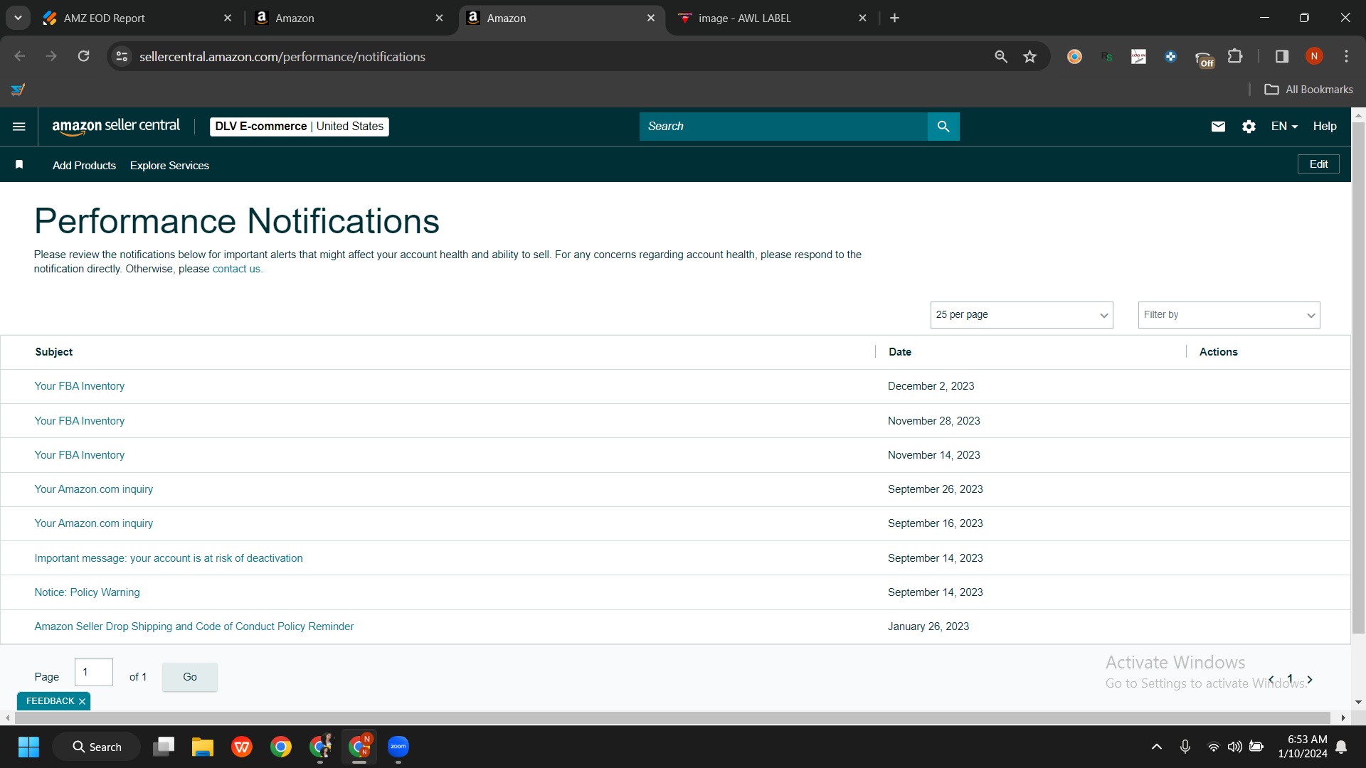Go back to the previous page
The image size is (1366, 768).
coord(20,56)
